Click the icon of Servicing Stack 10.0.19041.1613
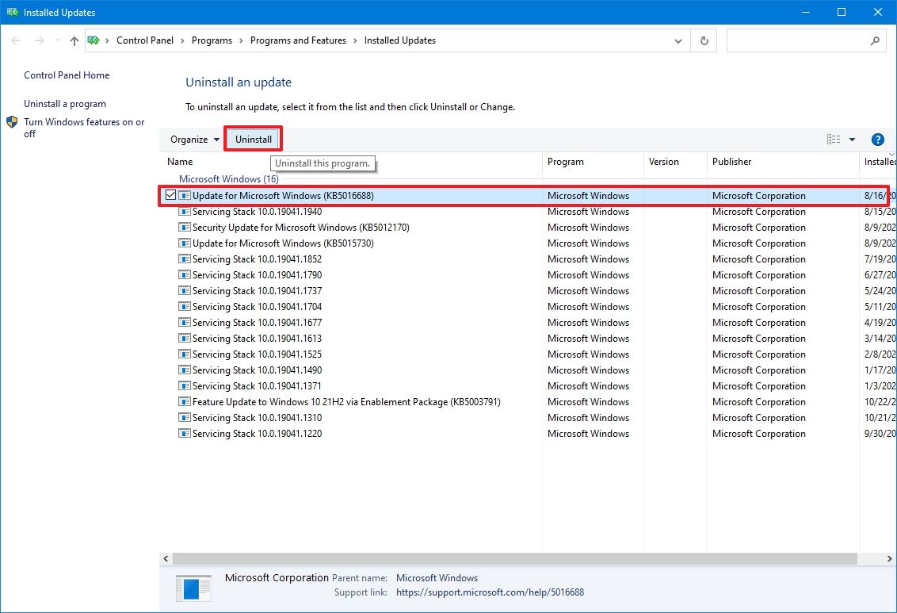The width and height of the screenshot is (897, 613). click(x=184, y=339)
